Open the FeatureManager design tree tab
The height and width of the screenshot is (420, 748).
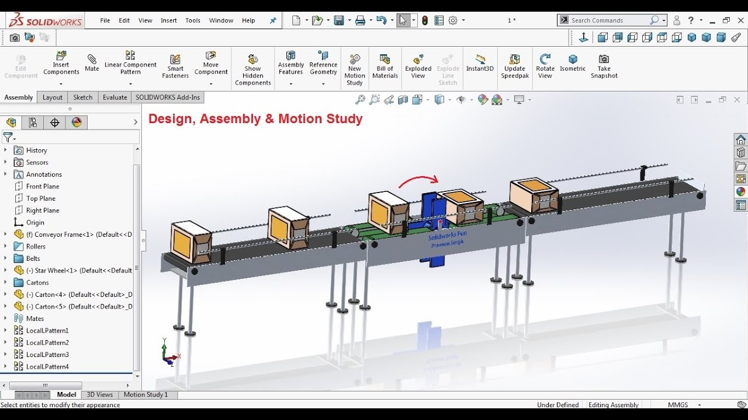click(x=11, y=123)
